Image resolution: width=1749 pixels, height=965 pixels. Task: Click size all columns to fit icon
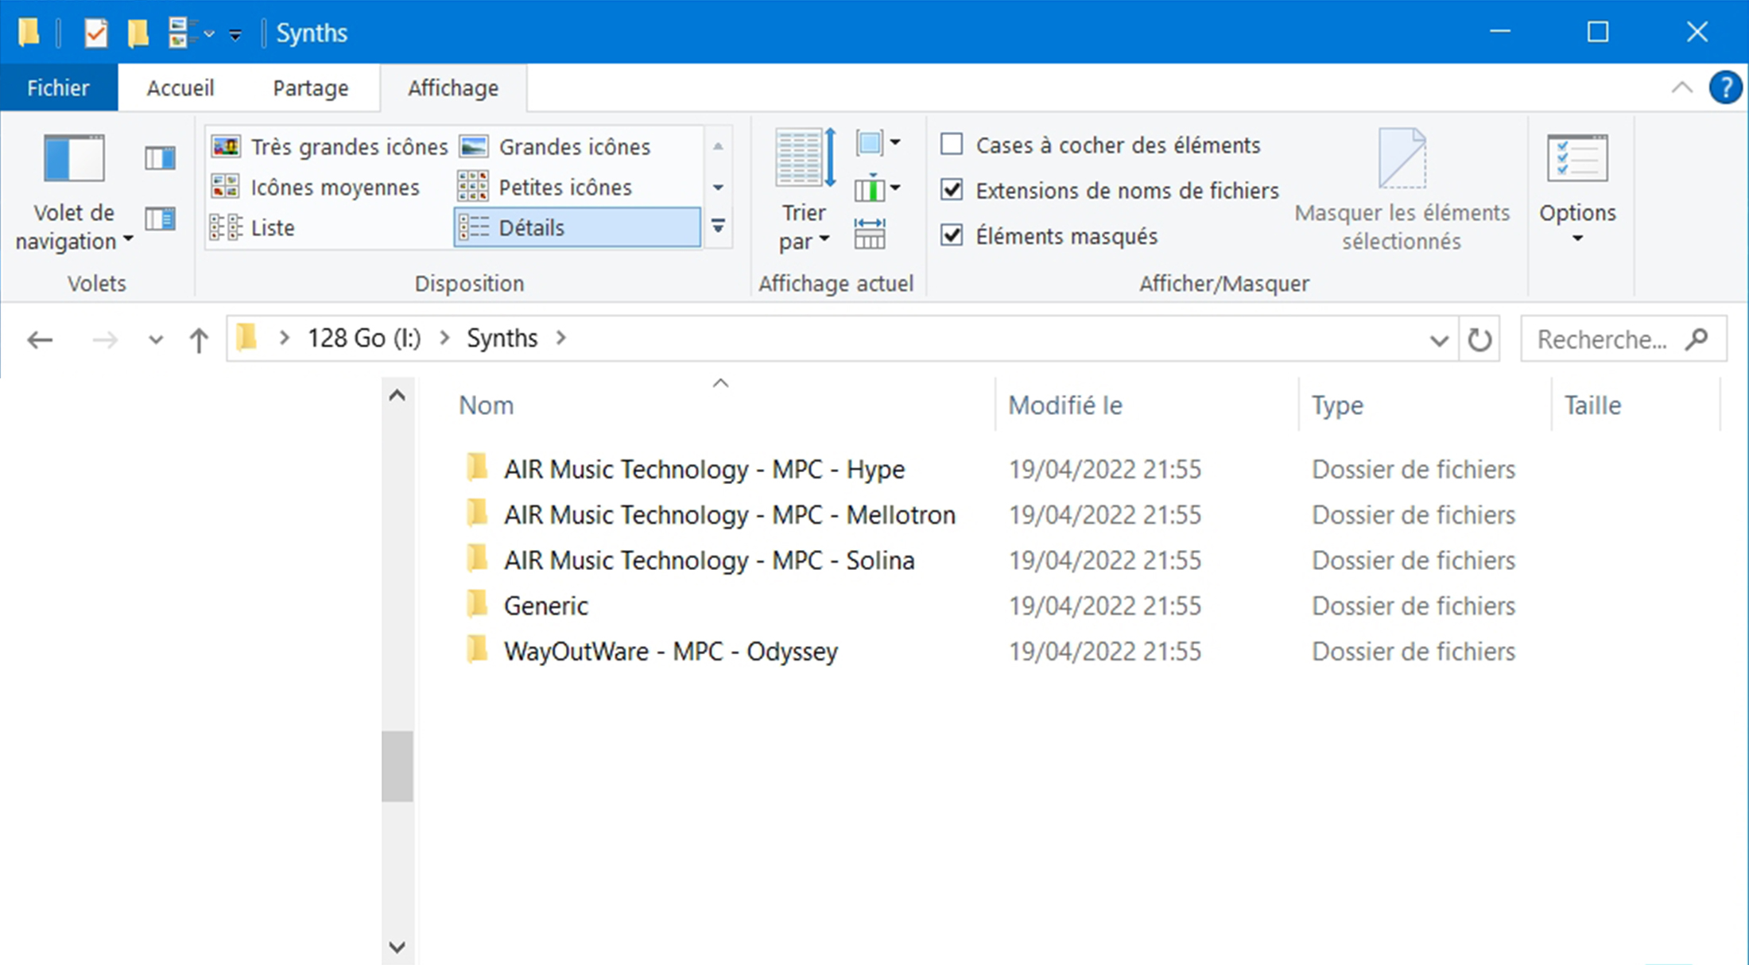(x=870, y=234)
